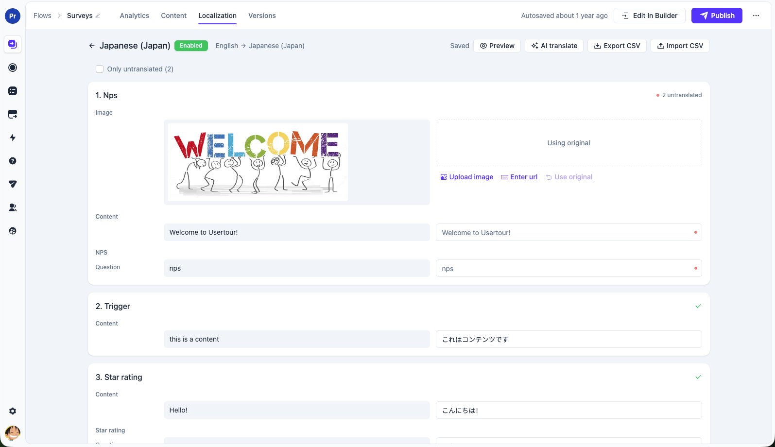Open the Versions tab
Screen dimensions: 775x447
point(262,16)
